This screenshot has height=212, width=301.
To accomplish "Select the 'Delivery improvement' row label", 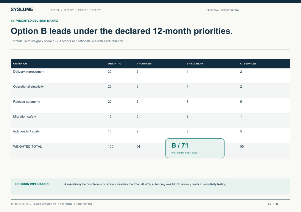I will [29, 72].
